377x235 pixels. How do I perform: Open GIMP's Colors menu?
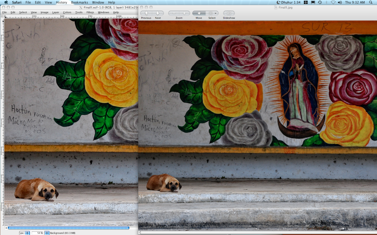pyautogui.click(x=67, y=12)
